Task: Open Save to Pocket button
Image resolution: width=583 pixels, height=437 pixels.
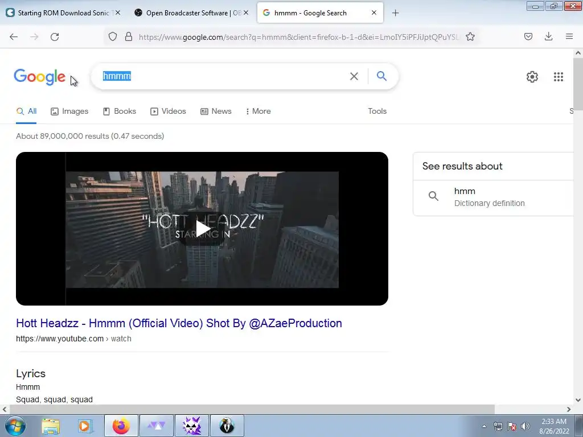Action: 528,36
